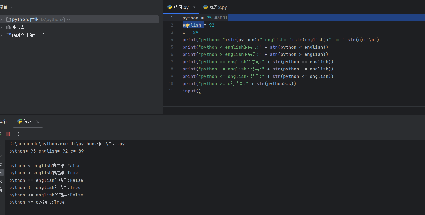Click the python.作业 folder icon
The width and height of the screenshot is (425, 215).
pyautogui.click(x=9, y=19)
